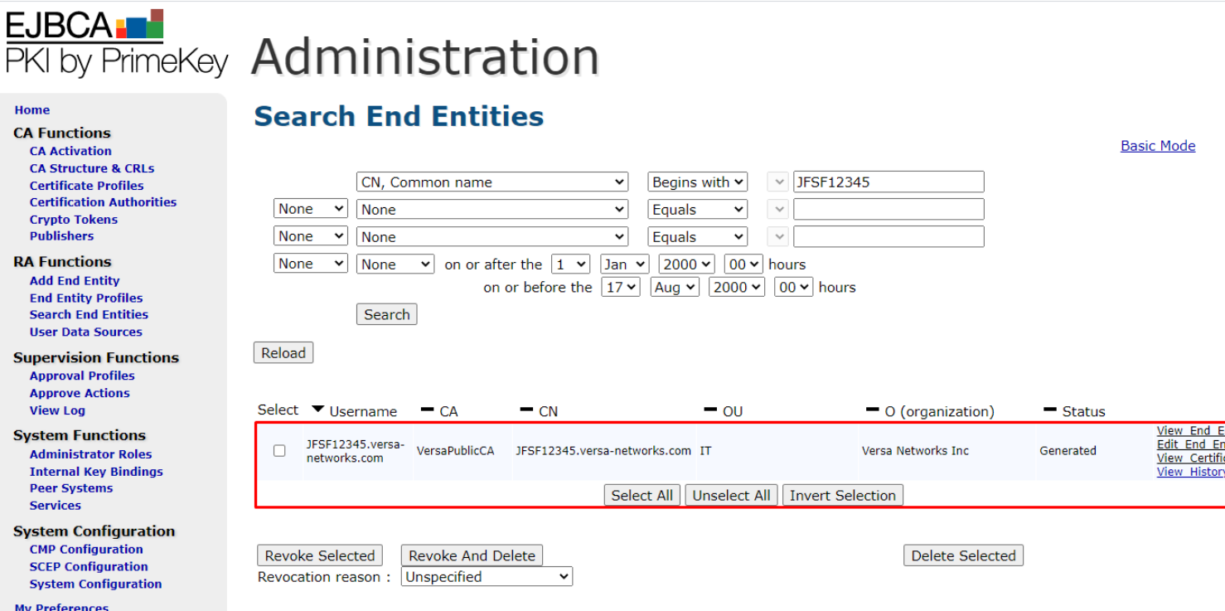Focus the search value field containing JFSF12345

(888, 182)
